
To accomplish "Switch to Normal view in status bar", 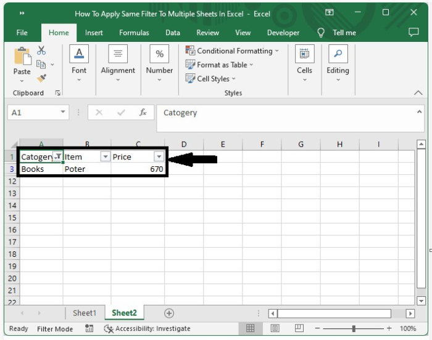I will 250,328.
